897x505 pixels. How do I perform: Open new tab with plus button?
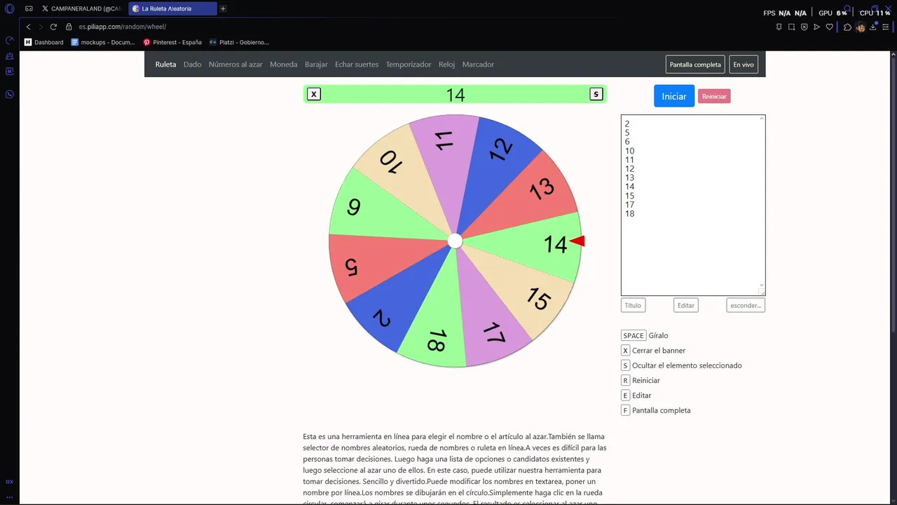click(x=223, y=9)
